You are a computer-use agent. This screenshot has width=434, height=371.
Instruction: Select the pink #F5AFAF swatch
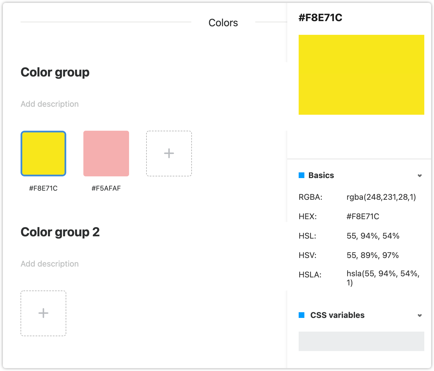pos(106,154)
